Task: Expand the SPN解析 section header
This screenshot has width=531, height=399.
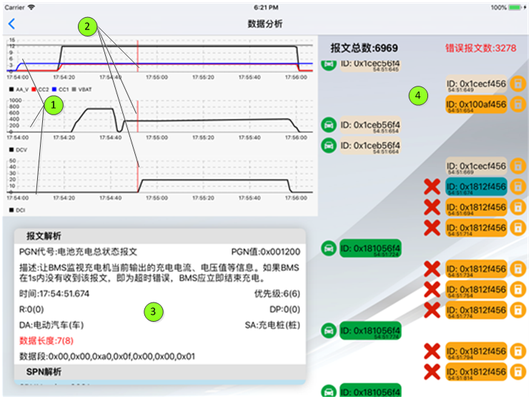Action: tap(44, 373)
